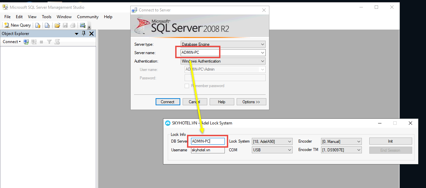The image size is (426, 188).
Task: Open a file with the folder icon
Action: pos(57,25)
